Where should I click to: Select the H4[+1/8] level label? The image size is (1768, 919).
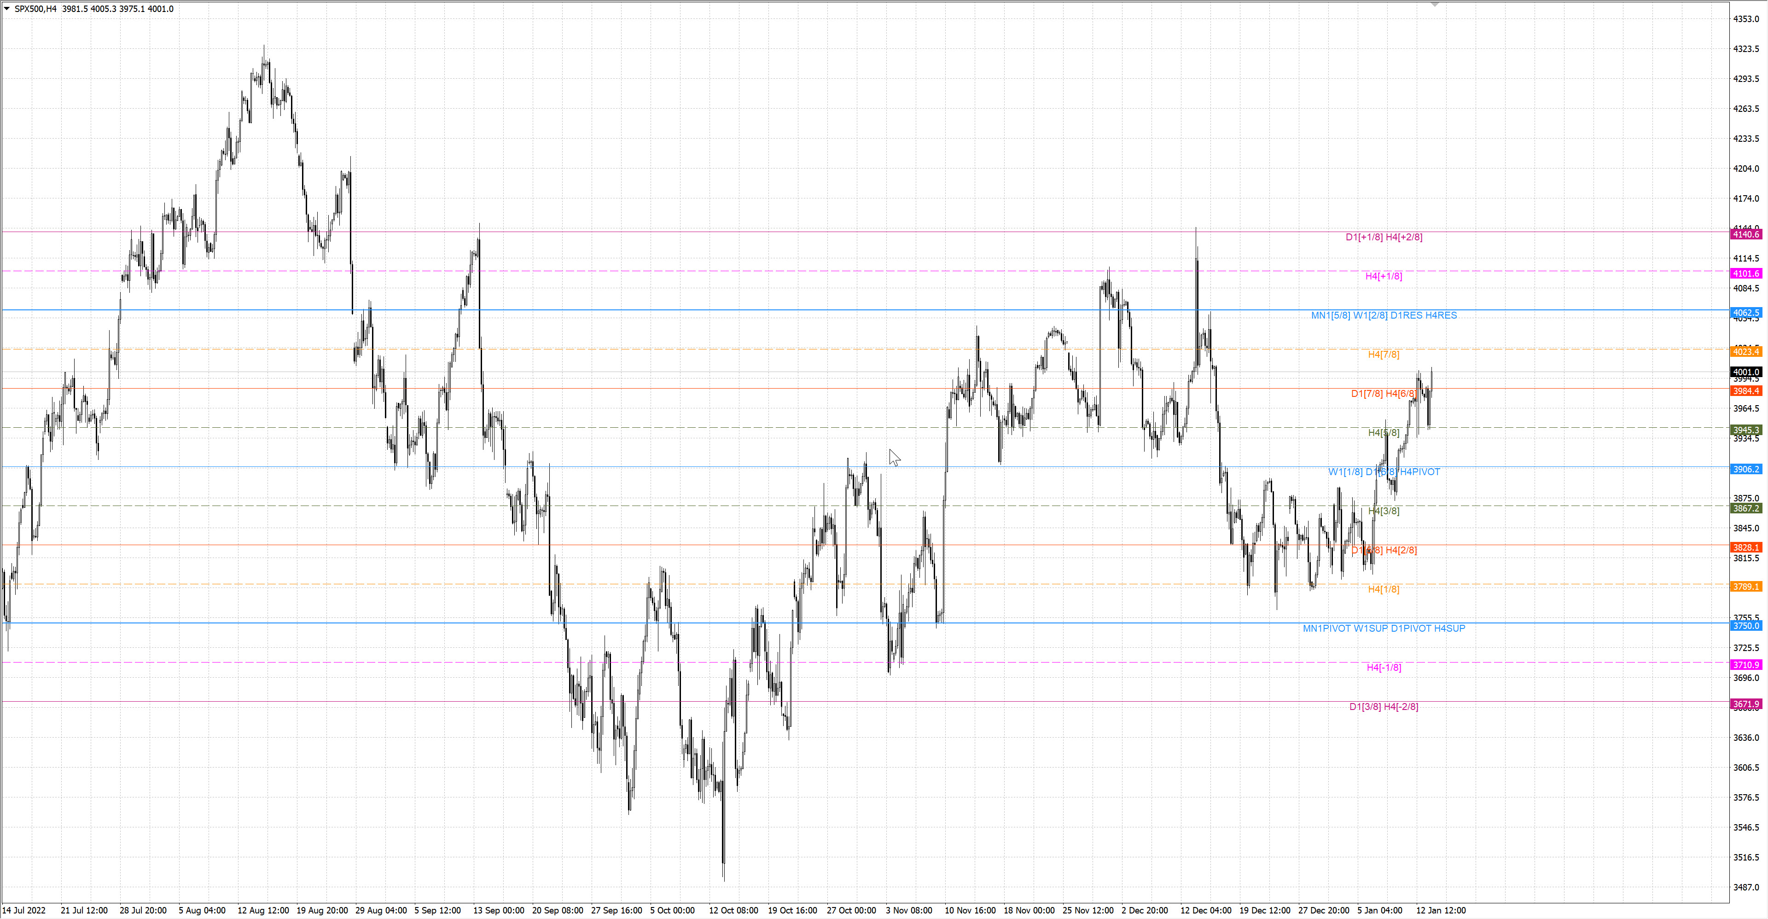[x=1384, y=276]
